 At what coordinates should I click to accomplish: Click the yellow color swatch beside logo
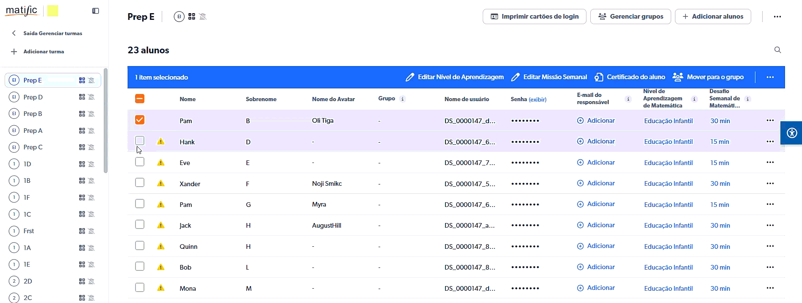click(53, 11)
